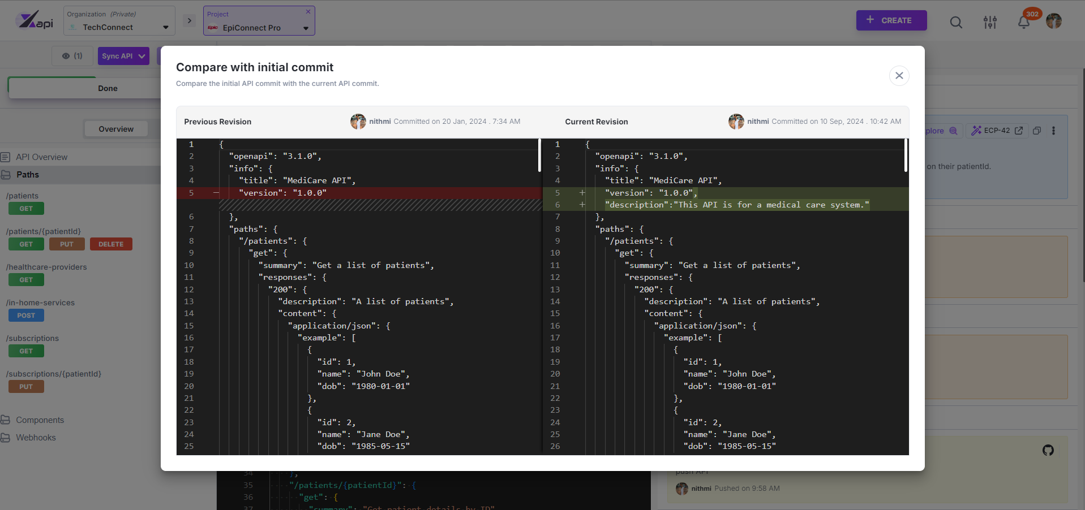Click the GitHub icon in activity panel
Viewport: 1085px width, 510px height.
tap(1048, 450)
